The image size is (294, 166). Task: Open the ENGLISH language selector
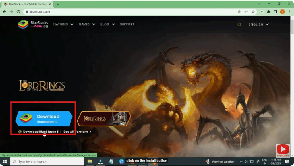[258, 24]
